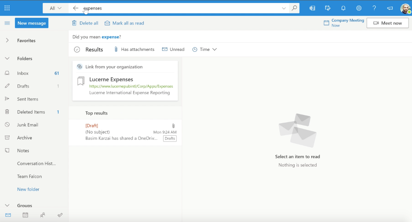
Task: Open Help question mark
Action: pyautogui.click(x=374, y=8)
